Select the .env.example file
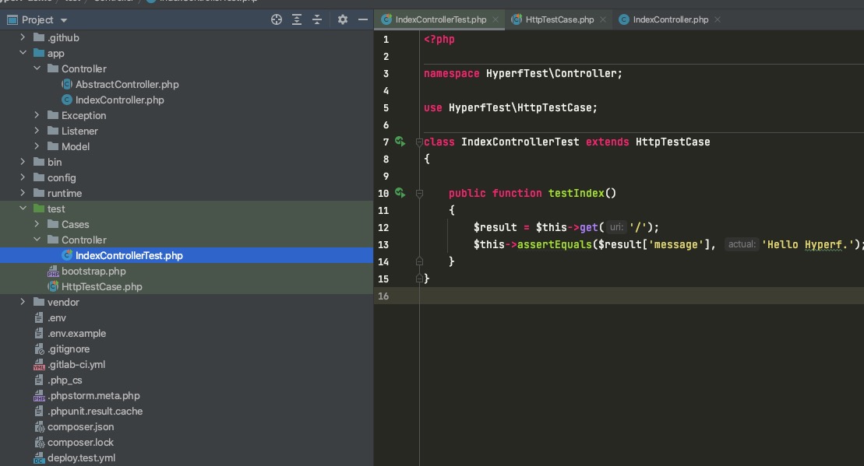This screenshot has height=466, width=864. point(76,333)
